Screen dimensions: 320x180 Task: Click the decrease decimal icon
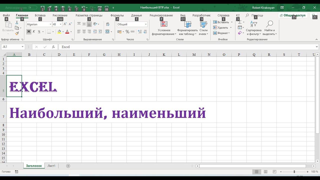145,32
